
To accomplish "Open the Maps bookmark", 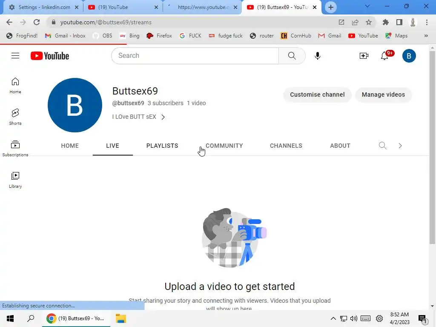I will [396, 36].
